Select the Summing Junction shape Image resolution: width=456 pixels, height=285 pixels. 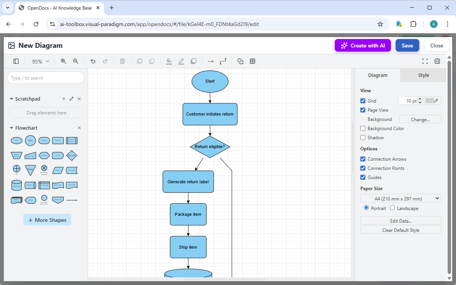44,168
